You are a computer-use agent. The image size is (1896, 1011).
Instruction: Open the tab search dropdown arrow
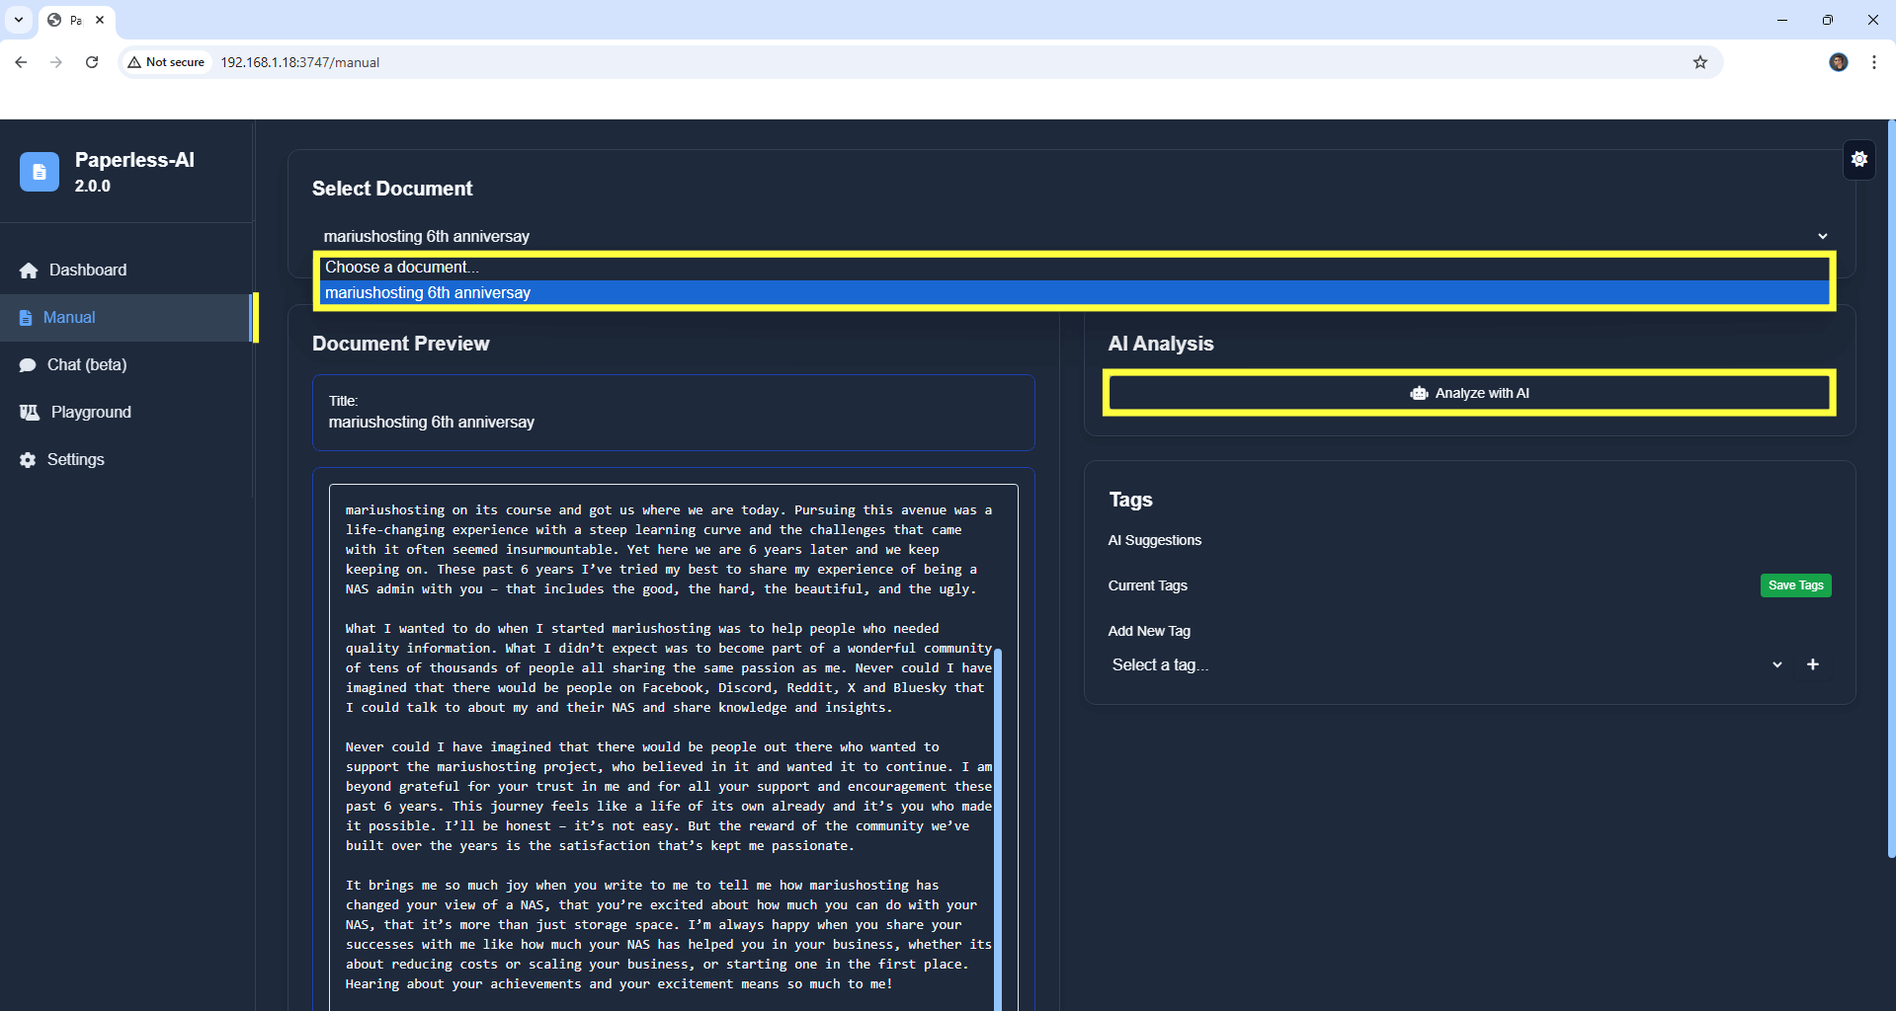pyautogui.click(x=19, y=20)
